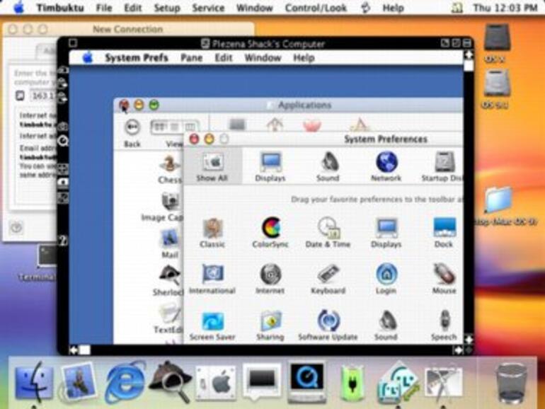This screenshot has height=409, width=545.
Task: Open the Speech preference pane
Action: pyautogui.click(x=444, y=326)
